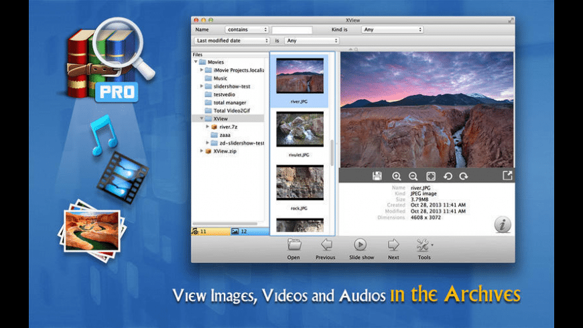The width and height of the screenshot is (583, 328).
Task: Open the 'Last modified date' dropdown
Action: click(232, 40)
